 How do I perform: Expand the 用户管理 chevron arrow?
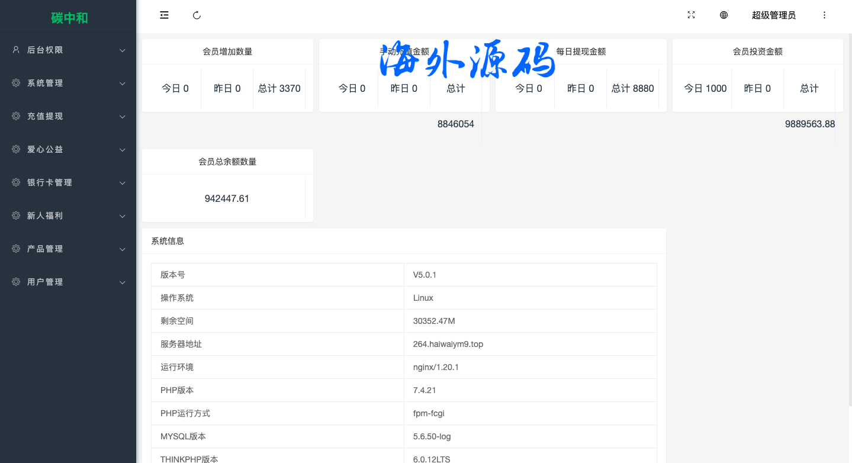(x=123, y=282)
